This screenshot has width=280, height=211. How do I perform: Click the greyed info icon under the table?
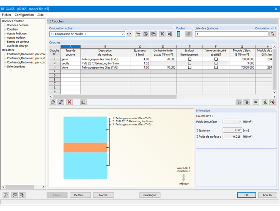[x=239, y=102]
